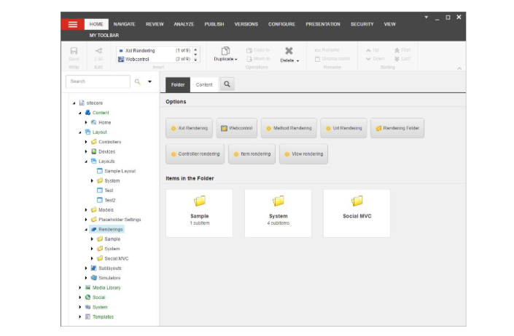Move item Up in sorting
514x336 pixels.
pos(373,50)
